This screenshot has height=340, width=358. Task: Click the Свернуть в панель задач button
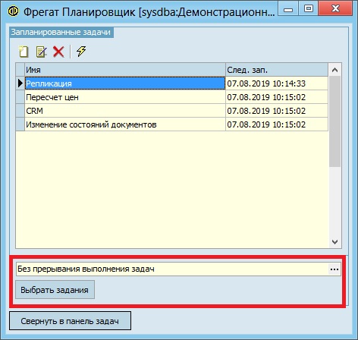click(70, 321)
